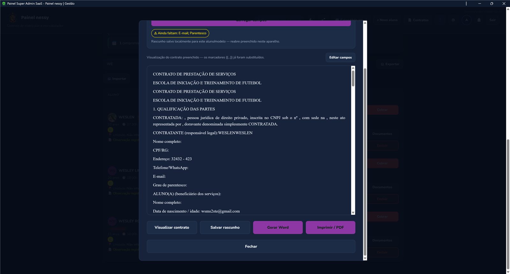The width and height of the screenshot is (510, 274).
Task: Click the modal dialog scroll-down arrow
Action: tap(365, 258)
